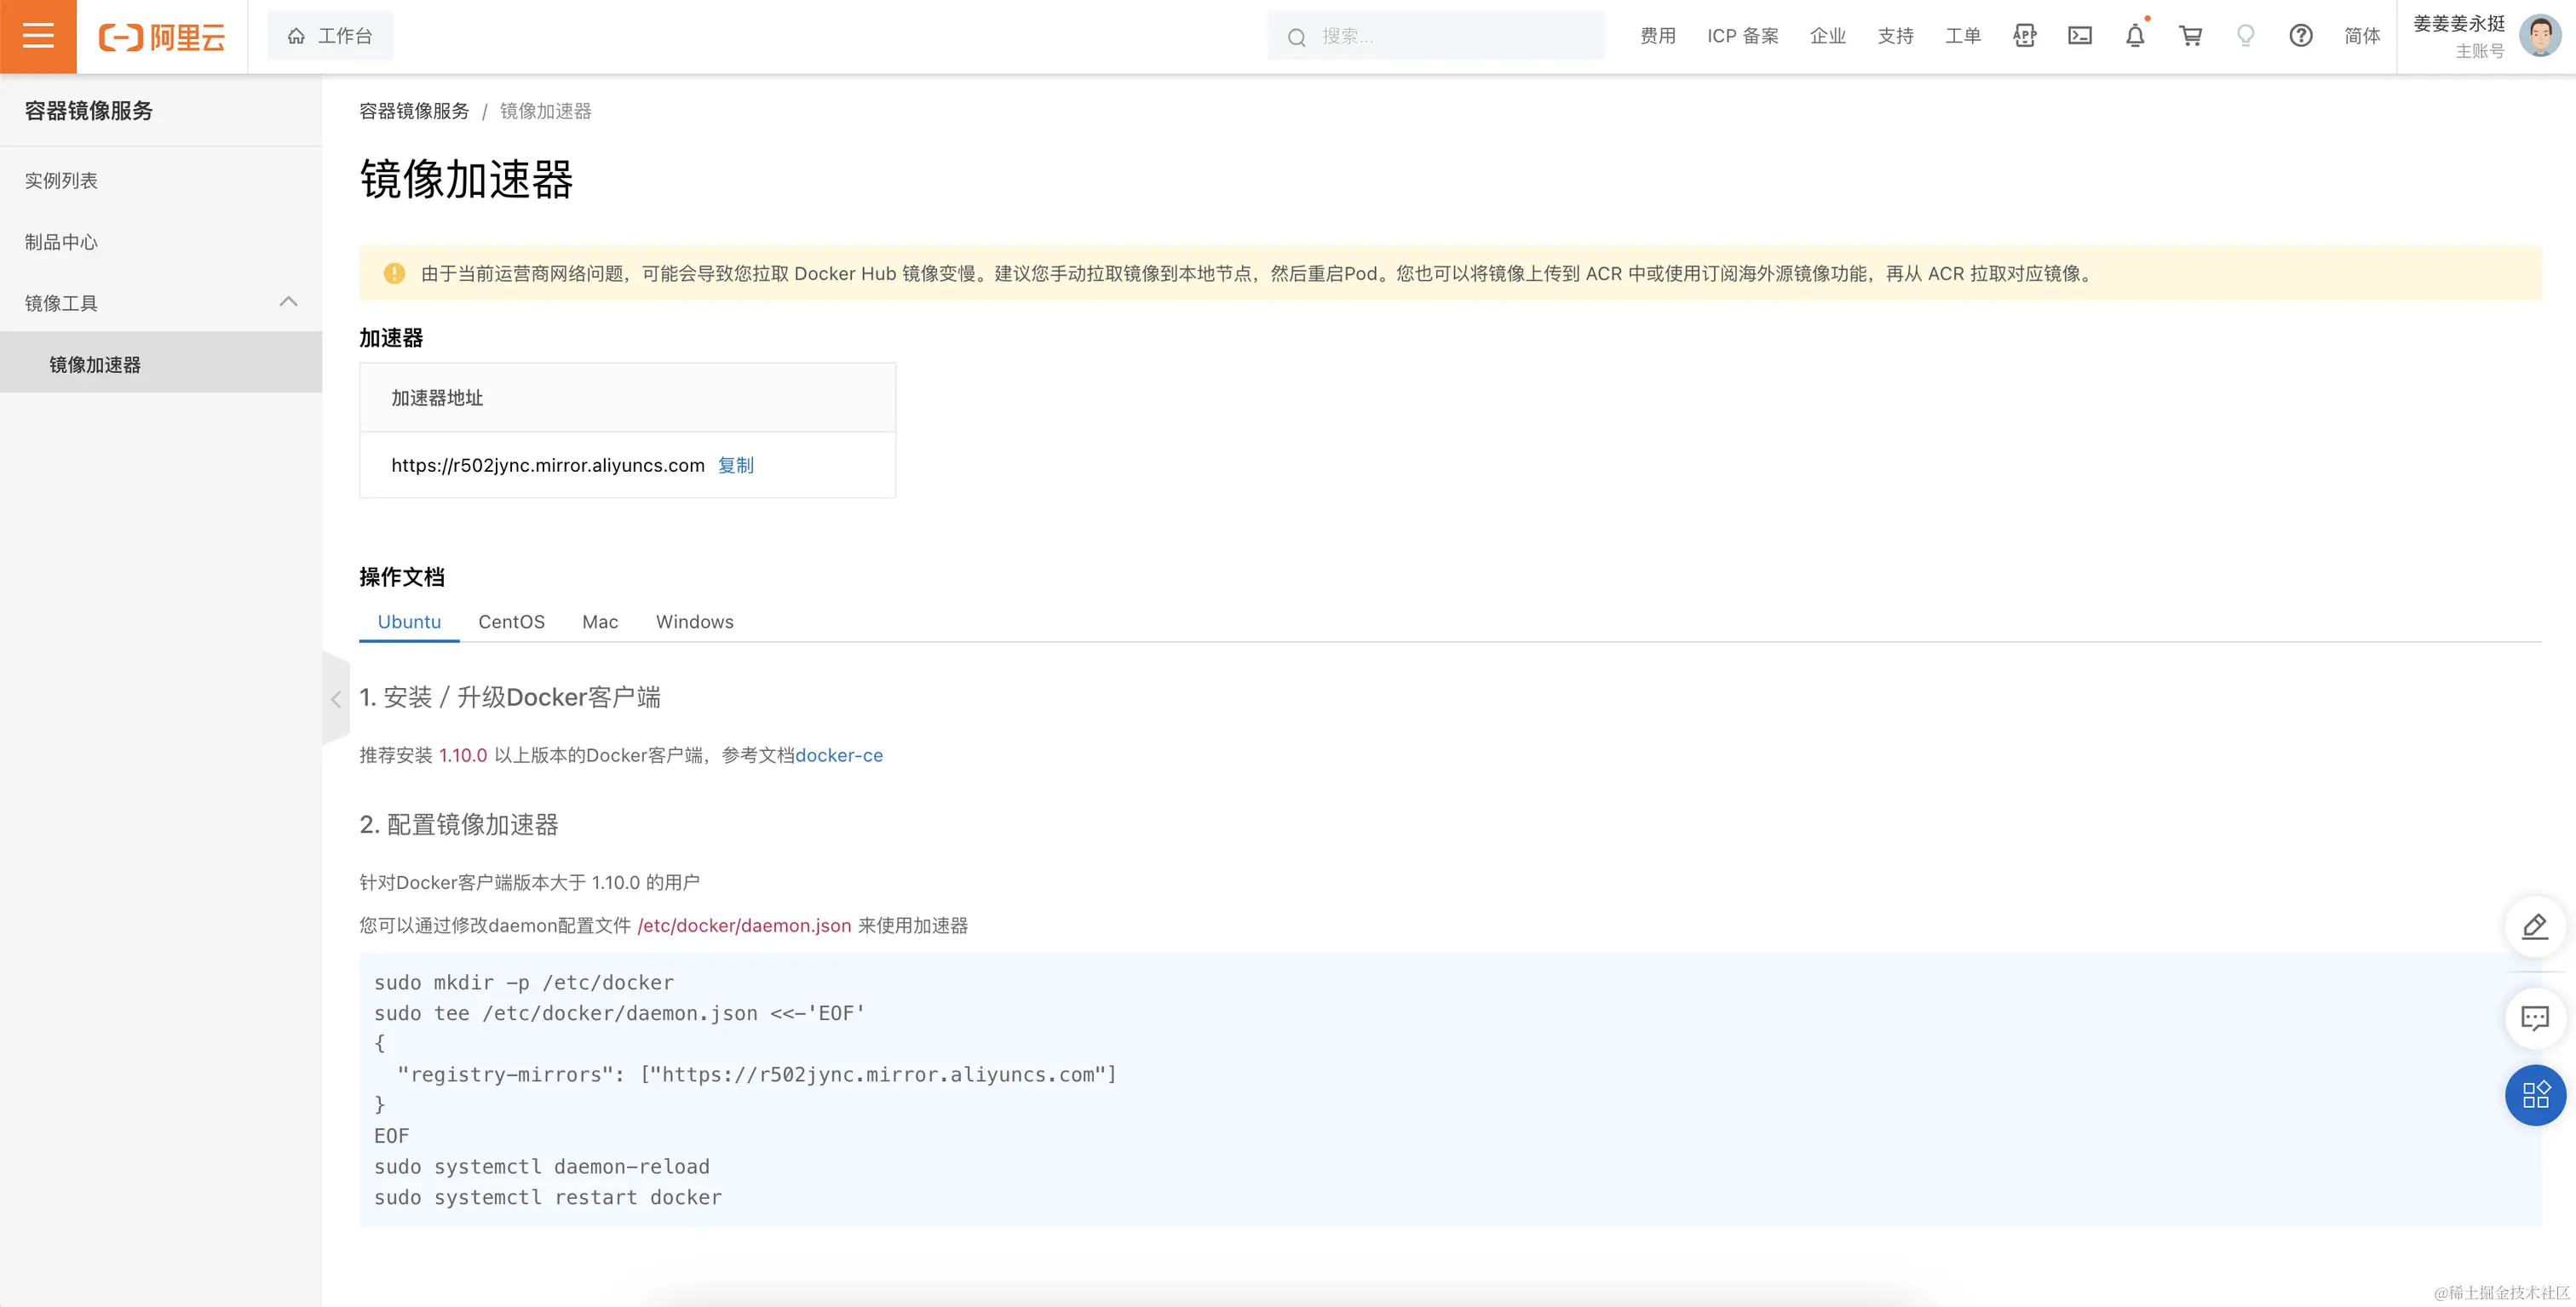Click the floating edit pencil button
The height and width of the screenshot is (1307, 2576).
[x=2534, y=927]
